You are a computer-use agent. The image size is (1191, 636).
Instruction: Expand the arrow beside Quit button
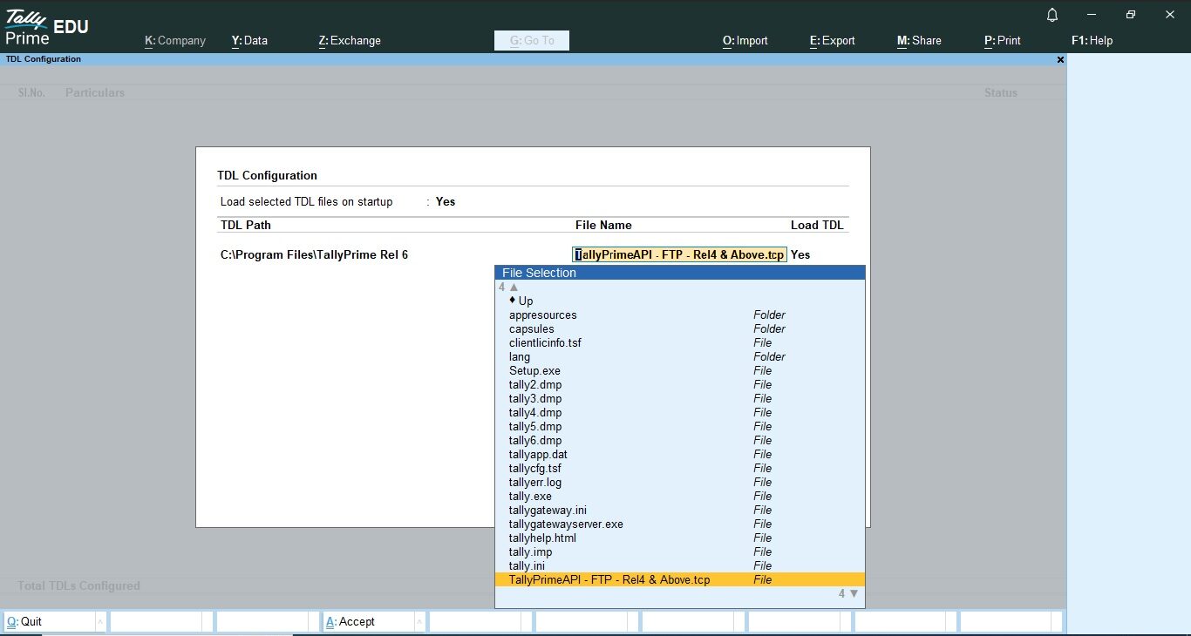101,621
